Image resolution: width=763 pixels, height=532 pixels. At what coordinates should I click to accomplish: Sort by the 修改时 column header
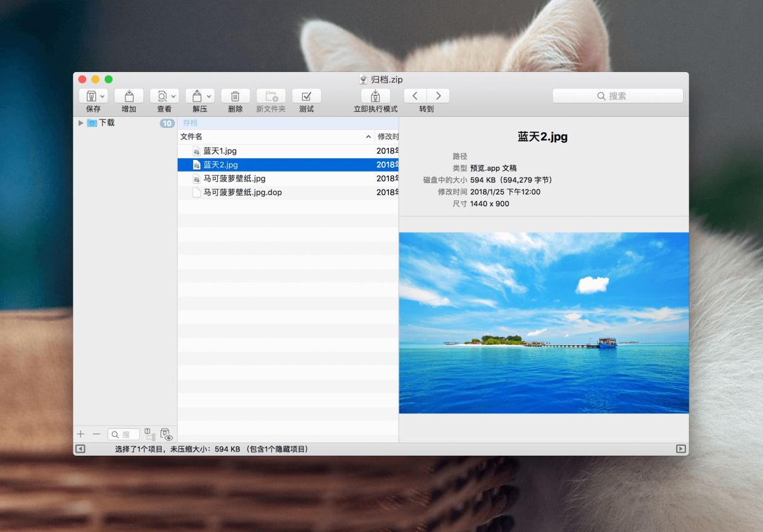[387, 137]
